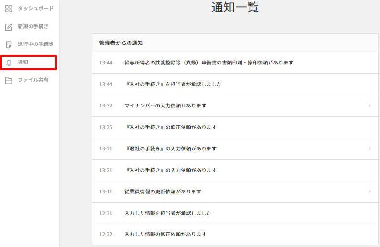Open 13:21 入社の手続きの入力依頼 notification

pos(170,170)
